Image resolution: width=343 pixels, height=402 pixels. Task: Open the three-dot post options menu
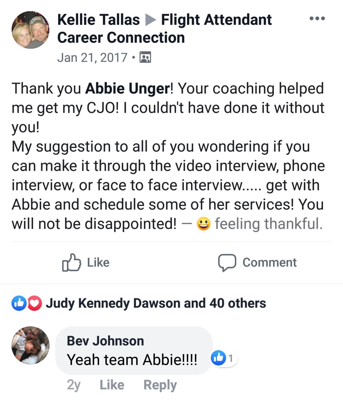317,19
